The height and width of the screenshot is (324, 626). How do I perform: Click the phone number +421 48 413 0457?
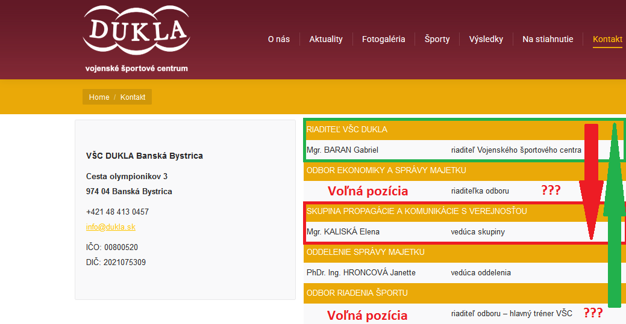(x=117, y=212)
